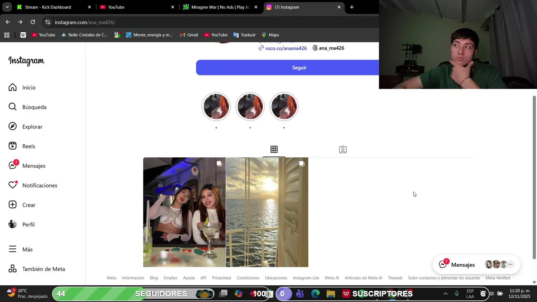Open the Empleo footer link
This screenshot has width=537, height=302.
[170, 278]
